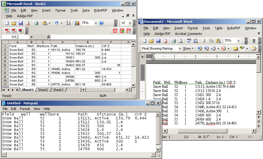Open the undo history arrow in Excel
The height and width of the screenshot is (159, 263).
click(61, 23)
